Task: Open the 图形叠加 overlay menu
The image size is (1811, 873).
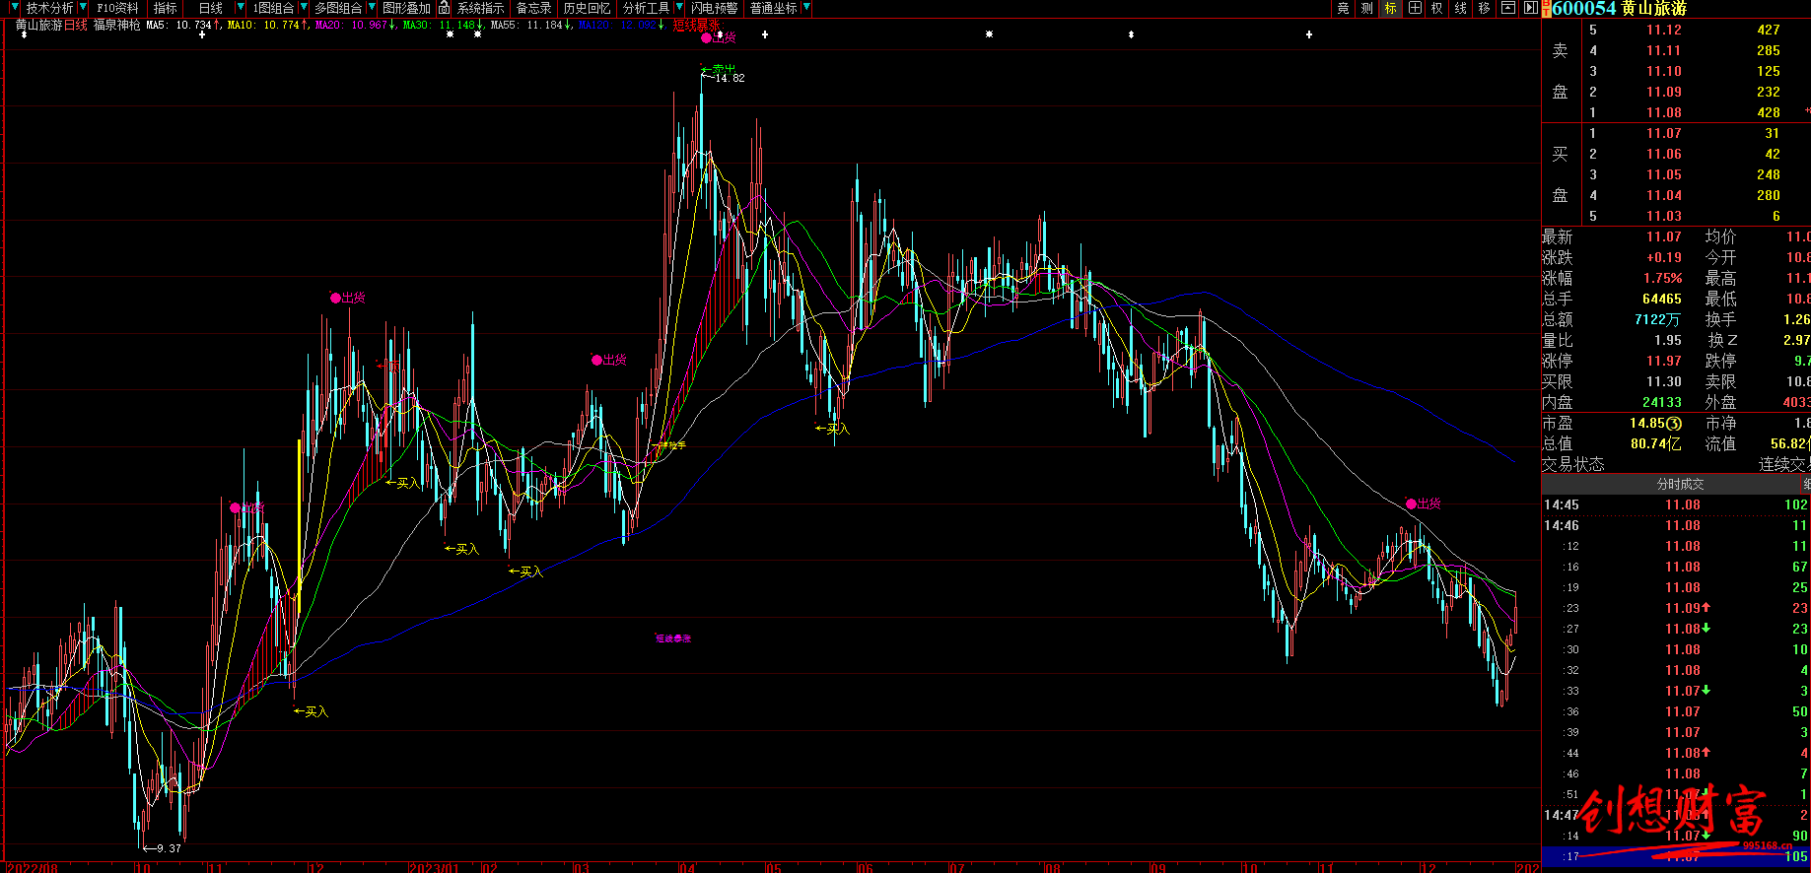Action: (x=406, y=8)
